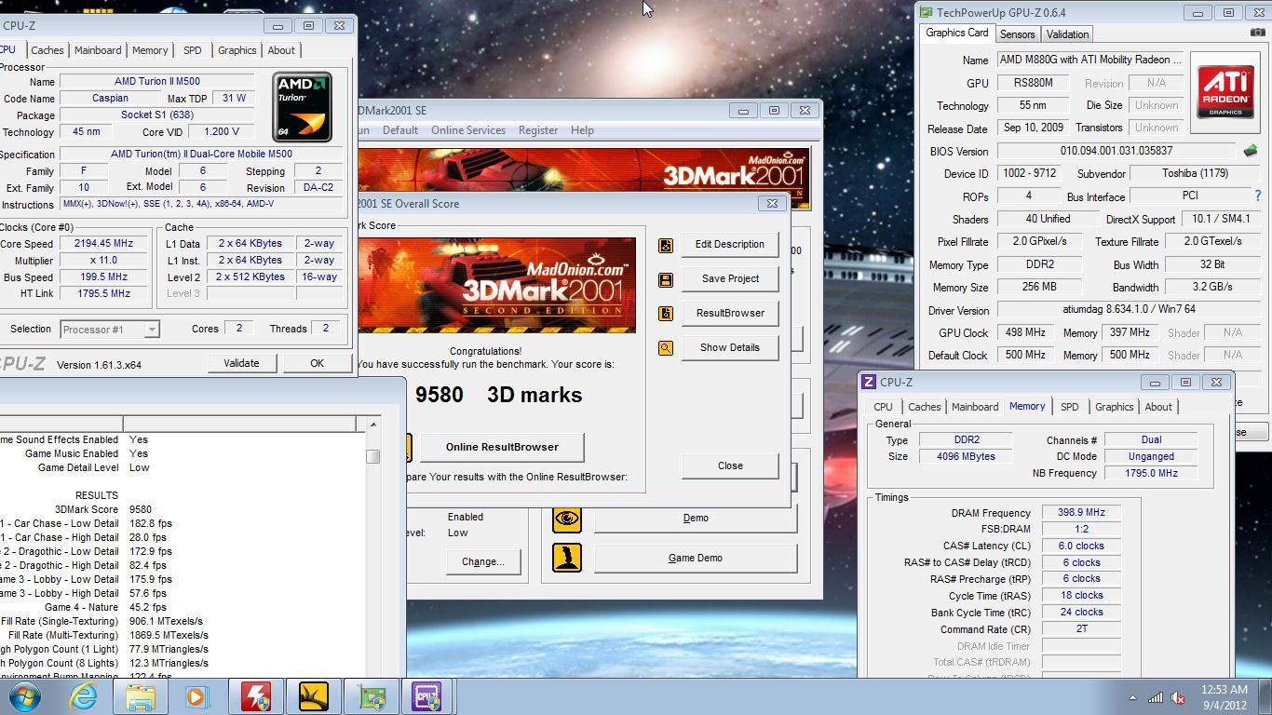This screenshot has height=715, width=1272.
Task: Open Windows Explorer from the taskbar
Action: 141,696
